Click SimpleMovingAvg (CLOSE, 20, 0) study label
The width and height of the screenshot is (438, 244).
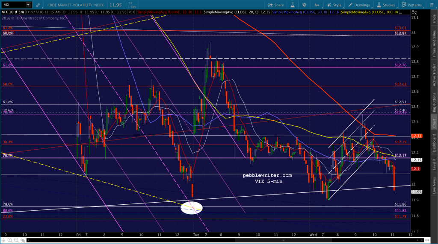231,12
